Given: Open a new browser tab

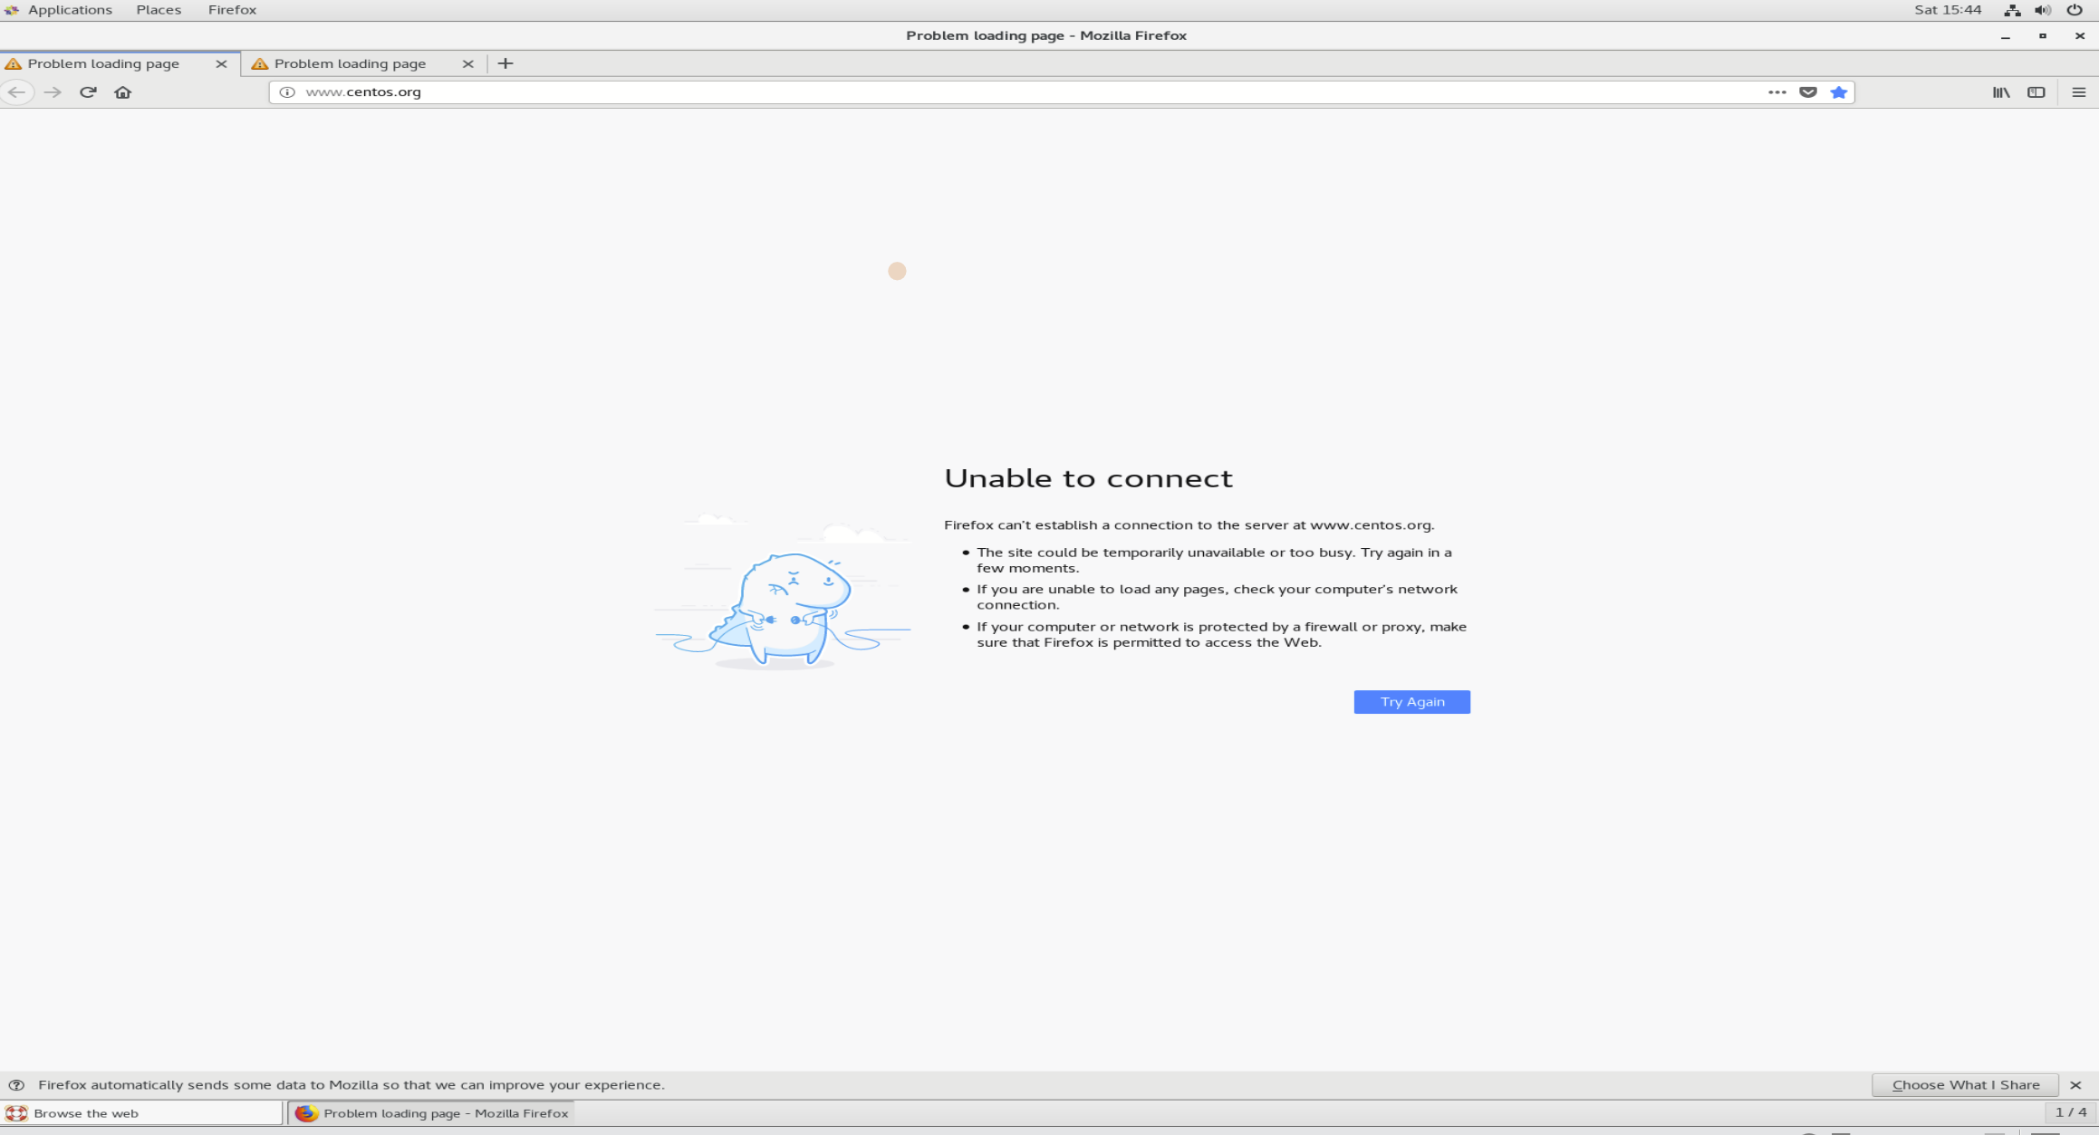Looking at the screenshot, I should (505, 63).
